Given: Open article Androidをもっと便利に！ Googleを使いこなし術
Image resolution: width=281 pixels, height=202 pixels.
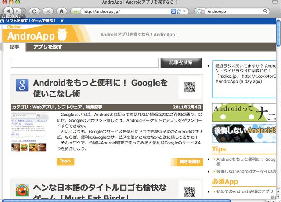Looking at the screenshot, I should point(101,88).
